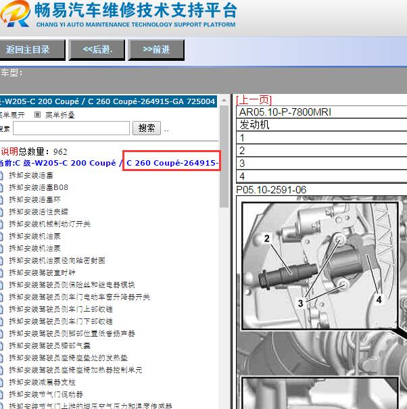Click the left panel vertical scrollbar thumb
This screenshot has width=407, height=409.
click(224, 156)
